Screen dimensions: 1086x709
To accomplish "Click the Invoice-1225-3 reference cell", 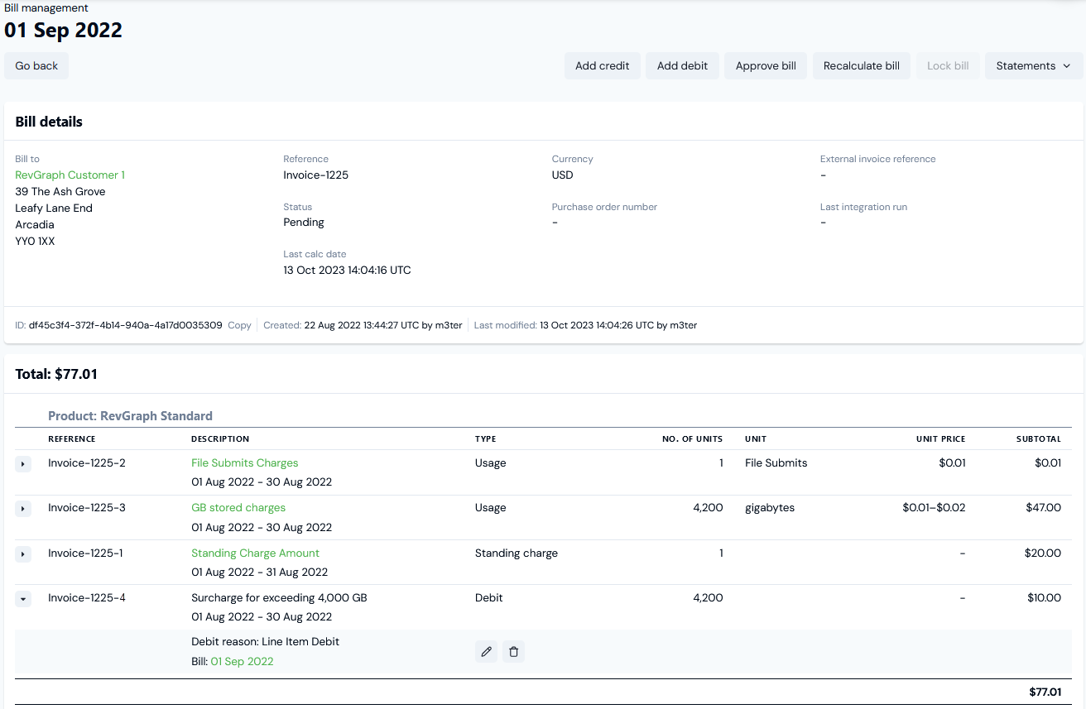I will click(87, 508).
